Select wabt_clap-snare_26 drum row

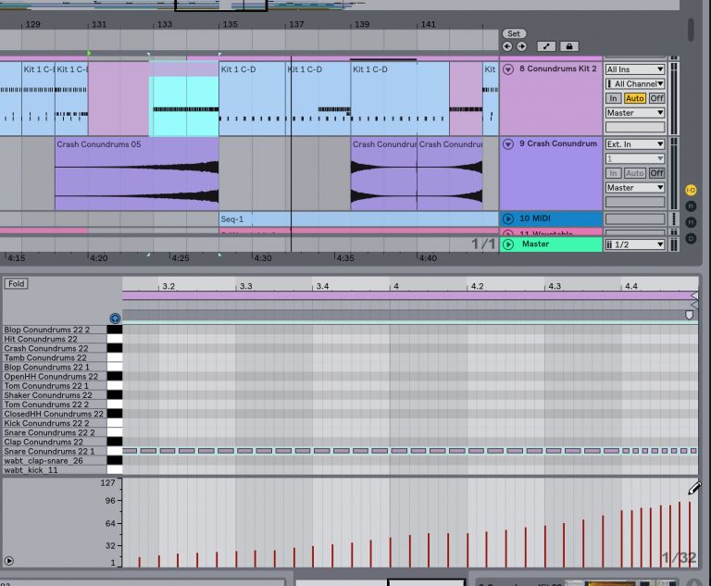[x=55, y=461]
